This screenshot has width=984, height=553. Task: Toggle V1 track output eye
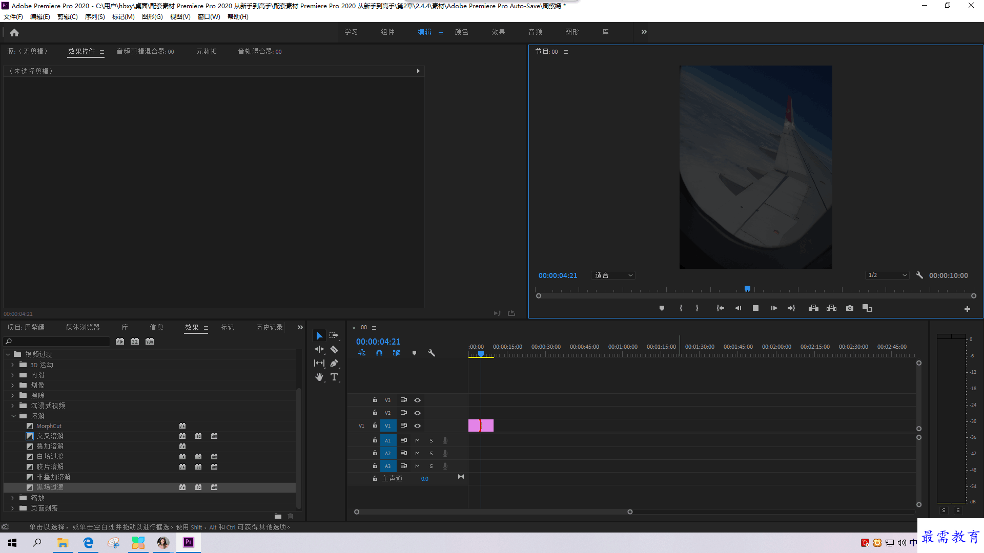[417, 426]
